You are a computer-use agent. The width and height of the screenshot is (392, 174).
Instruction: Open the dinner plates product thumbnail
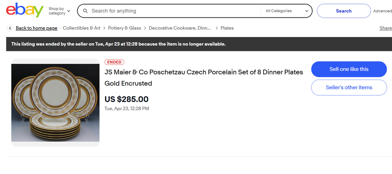pyautogui.click(x=55, y=103)
